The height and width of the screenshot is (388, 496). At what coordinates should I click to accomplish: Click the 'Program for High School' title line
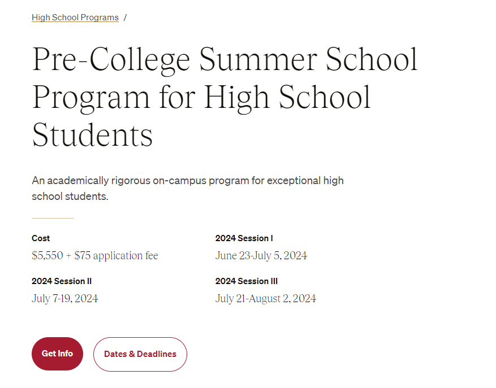point(201,98)
